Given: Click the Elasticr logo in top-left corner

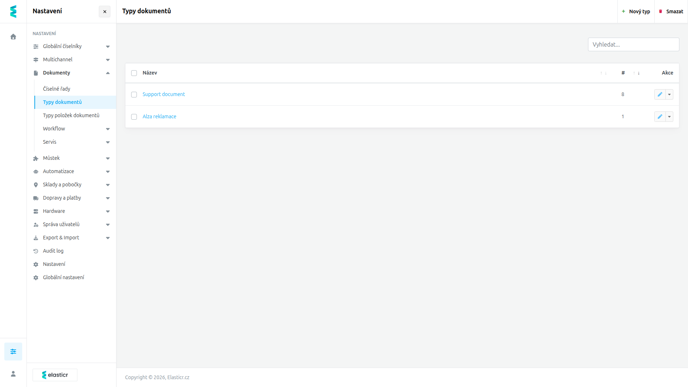Looking at the screenshot, I should (13, 11).
